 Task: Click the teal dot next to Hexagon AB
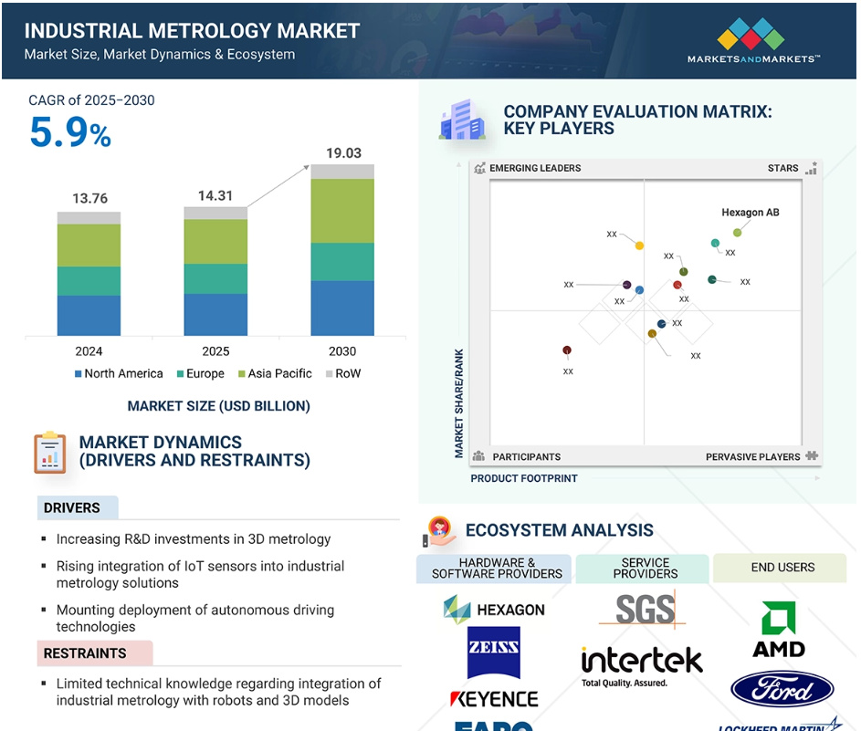(x=715, y=243)
